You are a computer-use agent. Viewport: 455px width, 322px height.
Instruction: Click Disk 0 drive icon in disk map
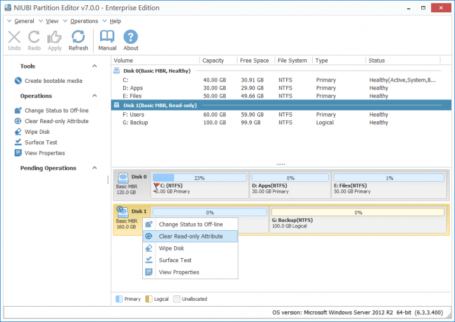click(123, 178)
